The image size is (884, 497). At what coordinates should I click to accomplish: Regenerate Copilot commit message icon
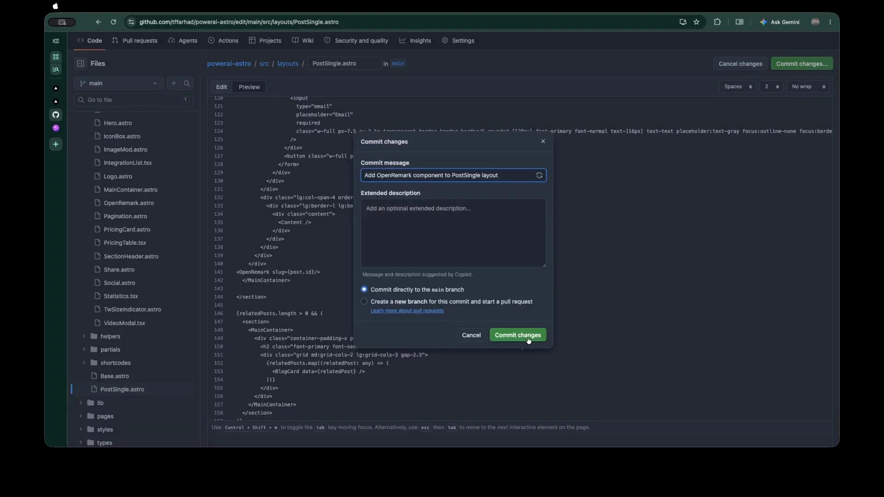click(539, 175)
